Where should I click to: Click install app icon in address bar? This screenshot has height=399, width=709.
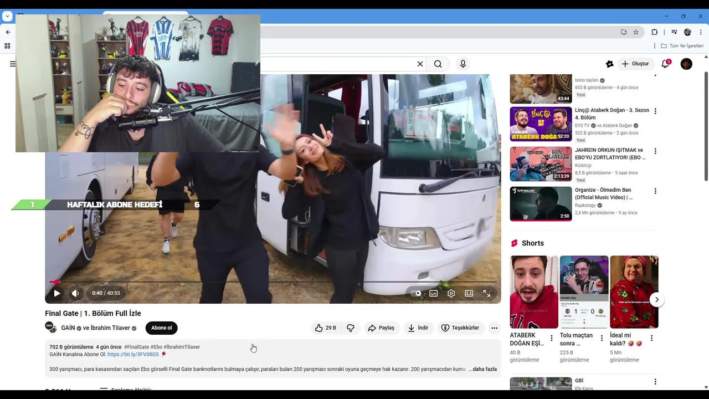624,32
